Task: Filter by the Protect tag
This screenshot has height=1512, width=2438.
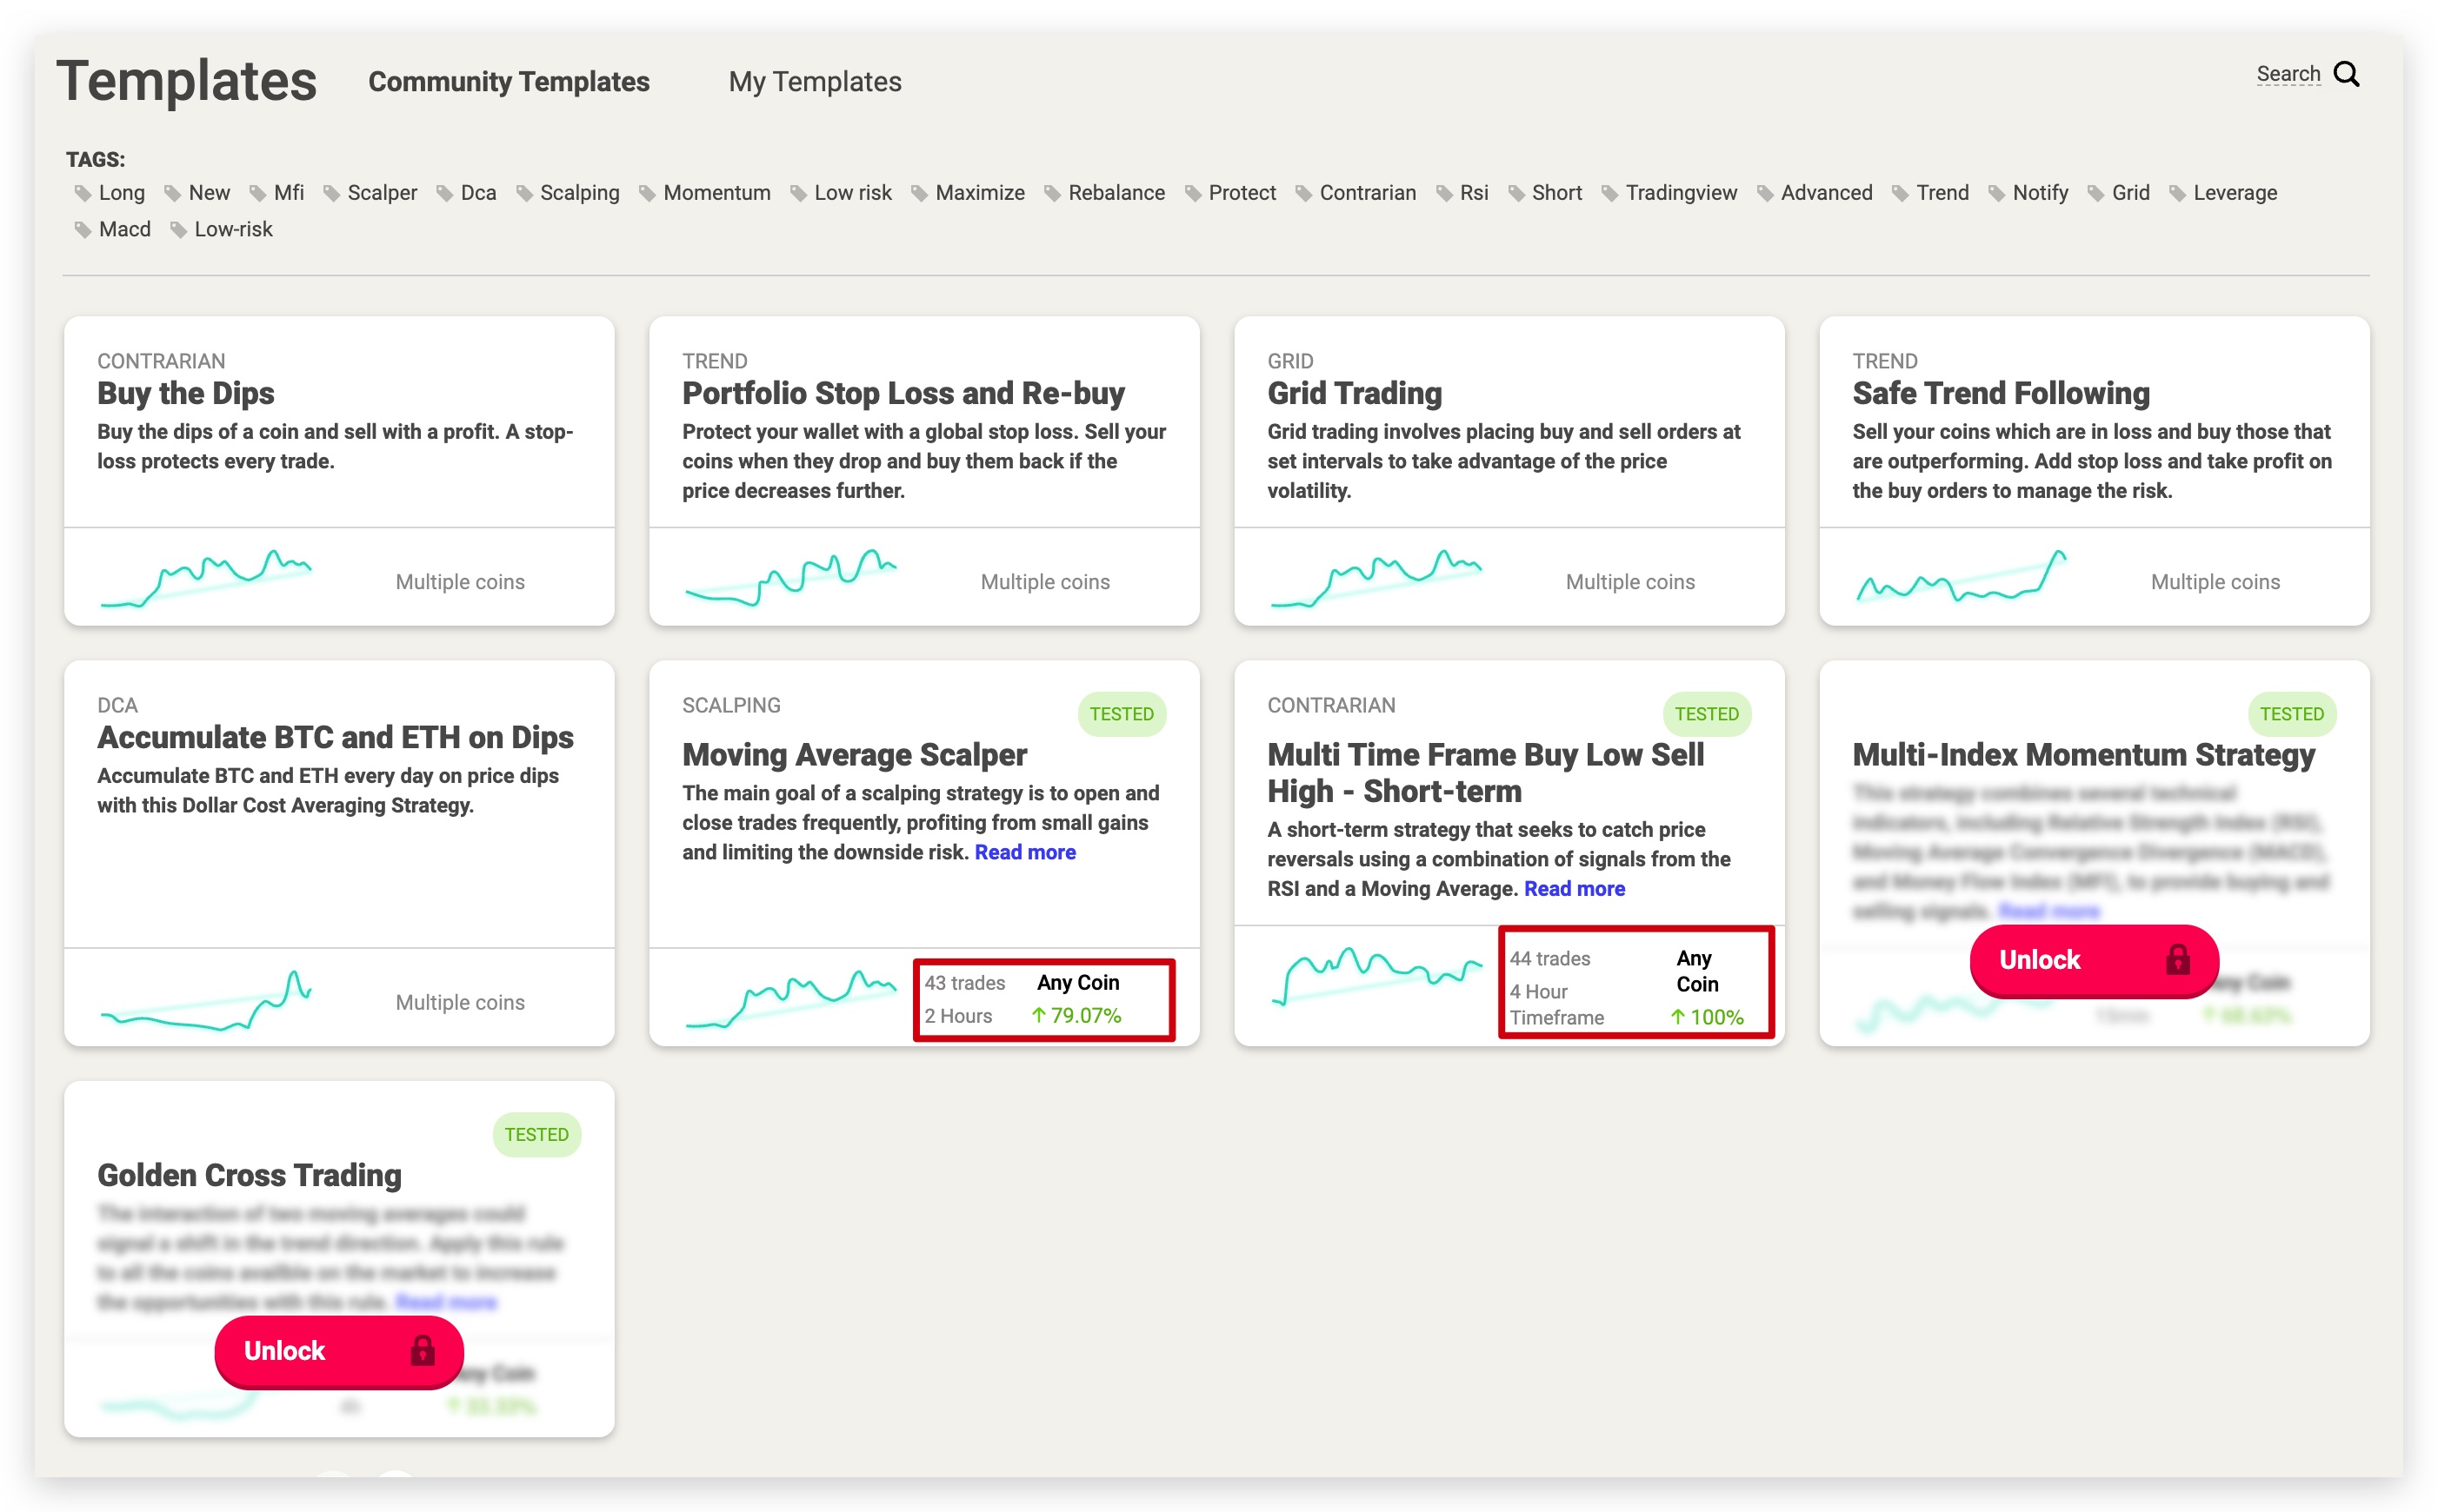Action: [1230, 192]
